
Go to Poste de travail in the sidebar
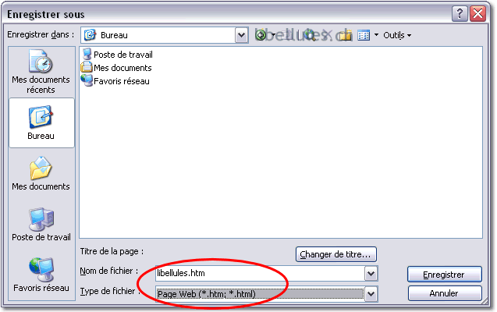(41, 225)
